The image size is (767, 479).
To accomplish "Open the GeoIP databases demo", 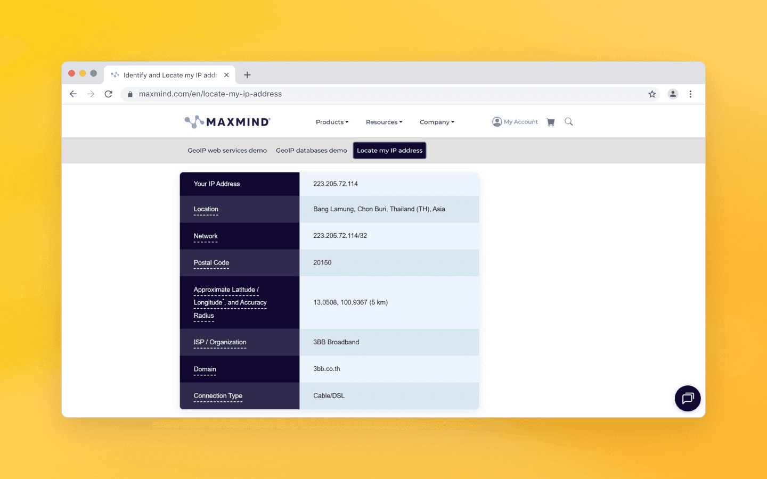I will point(311,150).
